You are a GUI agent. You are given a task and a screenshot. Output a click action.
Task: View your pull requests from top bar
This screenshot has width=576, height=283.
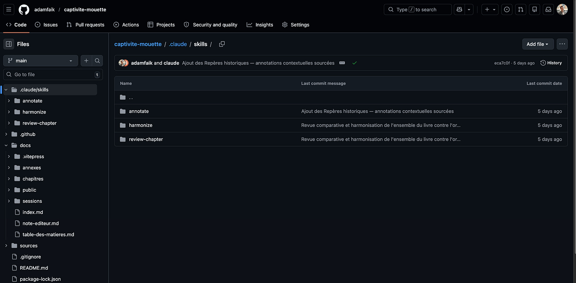pos(520,9)
